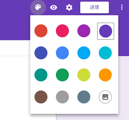Viewport: 129px width, 120px height.
Task: Select the cyan color swatch
Action: click(105, 53)
